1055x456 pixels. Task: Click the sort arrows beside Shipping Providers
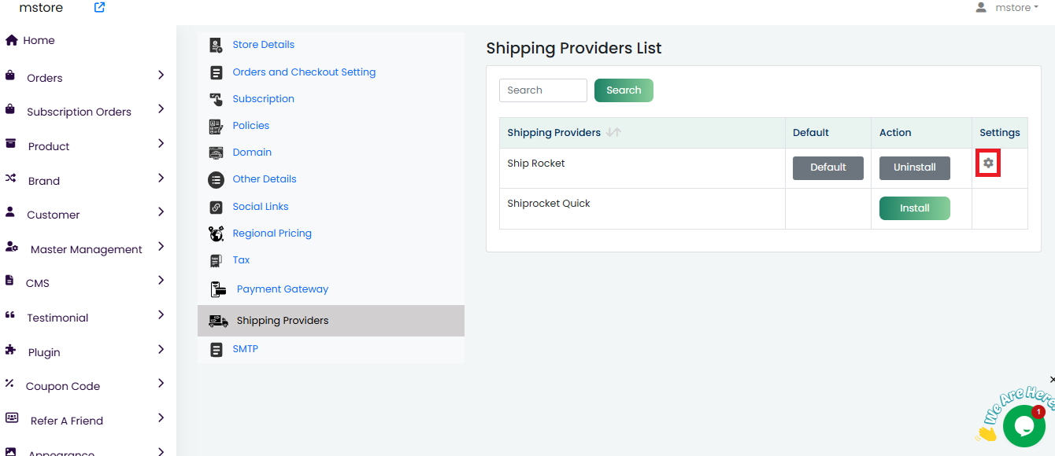613,132
